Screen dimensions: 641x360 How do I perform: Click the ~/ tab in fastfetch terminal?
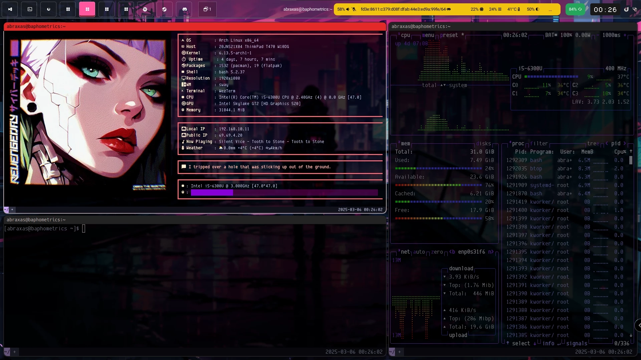click(6, 210)
